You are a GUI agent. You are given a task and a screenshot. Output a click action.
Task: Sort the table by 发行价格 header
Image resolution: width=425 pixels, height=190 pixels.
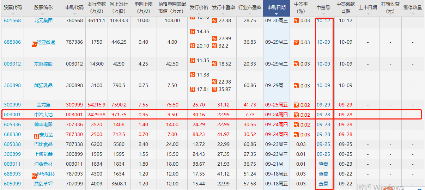[x=199, y=8]
